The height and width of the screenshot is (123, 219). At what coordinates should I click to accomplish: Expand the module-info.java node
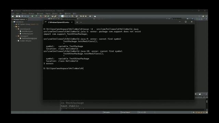tap(16, 41)
